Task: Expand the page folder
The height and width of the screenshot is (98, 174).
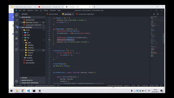Action: click(x=29, y=42)
